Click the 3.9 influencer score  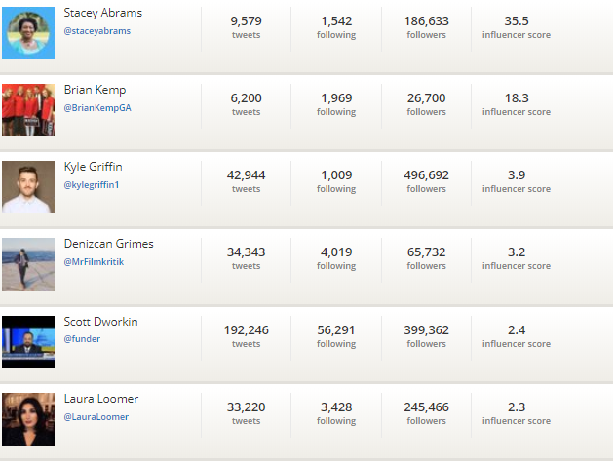pos(517,175)
